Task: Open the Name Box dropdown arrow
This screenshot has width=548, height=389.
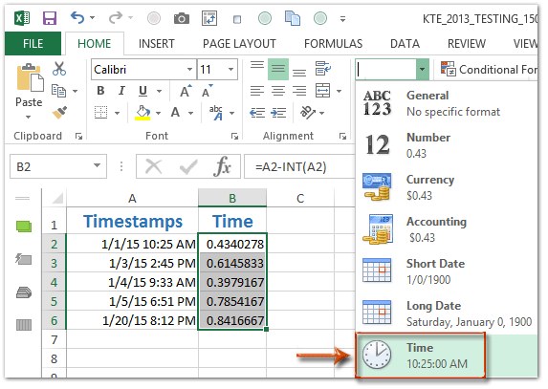Action: [x=98, y=166]
